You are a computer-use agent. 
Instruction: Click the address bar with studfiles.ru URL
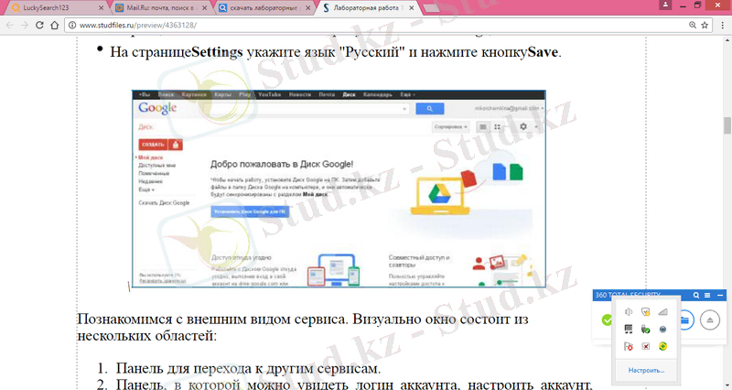[366, 26]
